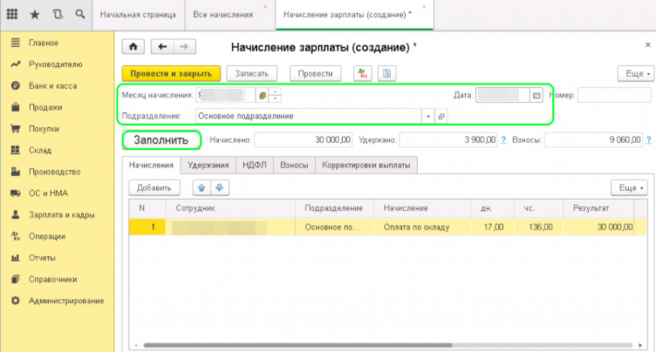Open the top Еще dropdown menu
The width and height of the screenshot is (656, 352).
click(636, 73)
